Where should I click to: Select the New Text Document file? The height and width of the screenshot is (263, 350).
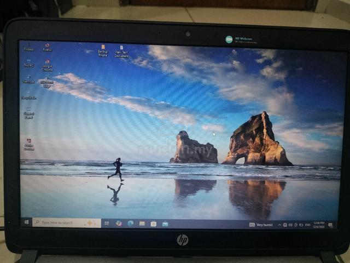tap(121, 52)
